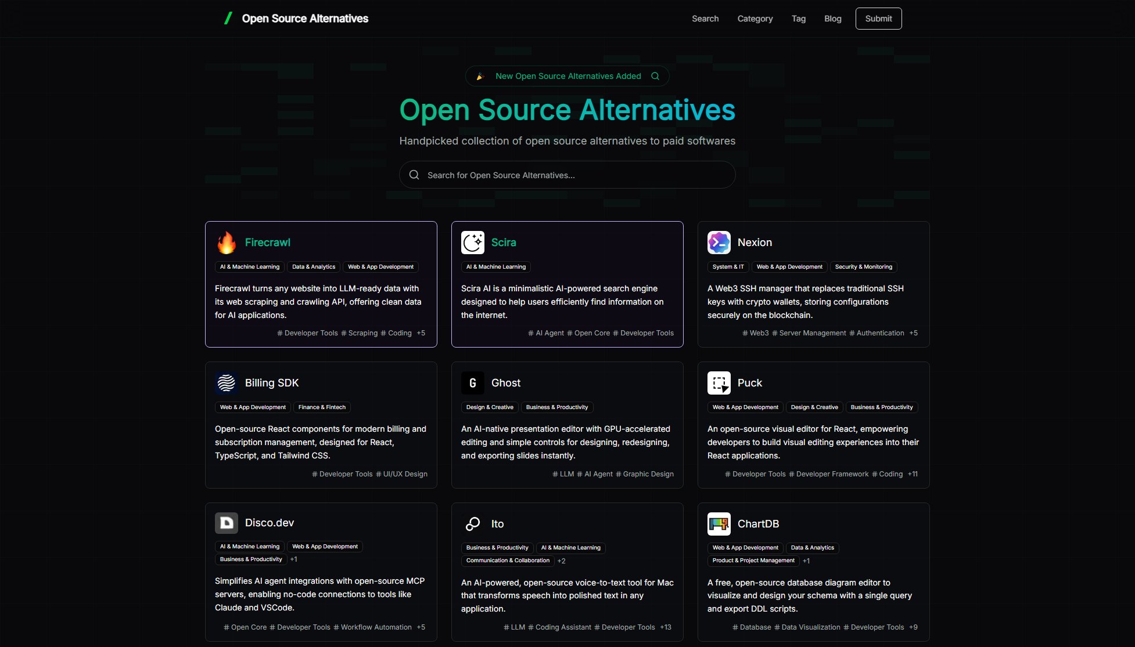Screen dimensions: 1135x647
Task: Open the Tag nav item
Action: (799, 19)
